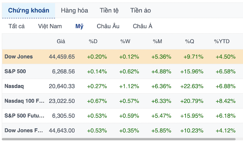Select the Tất cả filter
243x145 pixels.
(x=16, y=26)
